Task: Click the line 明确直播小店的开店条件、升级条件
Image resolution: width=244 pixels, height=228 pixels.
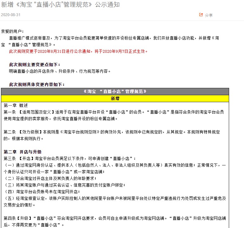Action: point(60,71)
